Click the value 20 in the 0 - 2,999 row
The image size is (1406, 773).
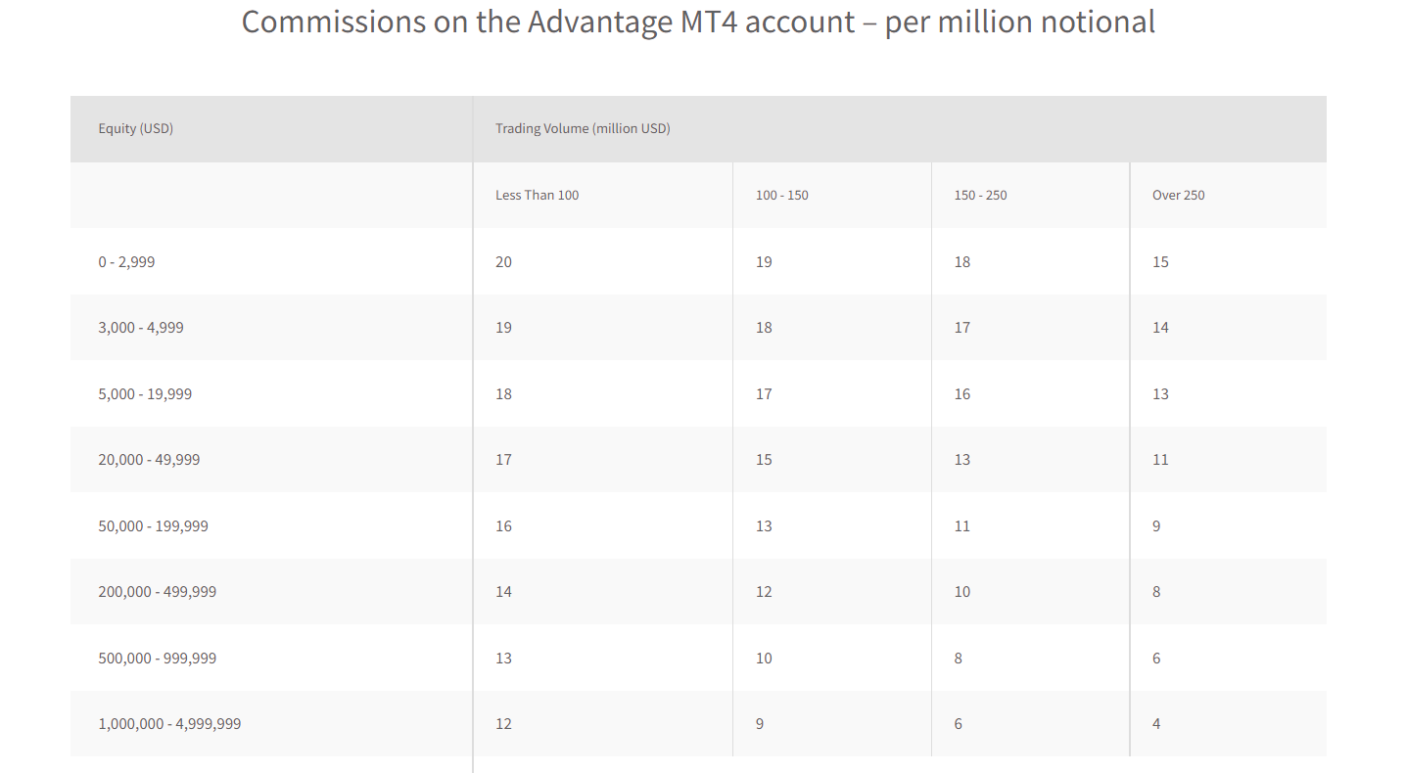[x=503, y=261]
